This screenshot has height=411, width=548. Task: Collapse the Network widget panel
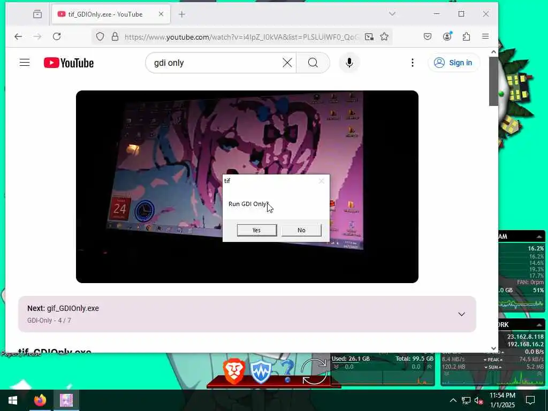pyautogui.click(x=539, y=325)
